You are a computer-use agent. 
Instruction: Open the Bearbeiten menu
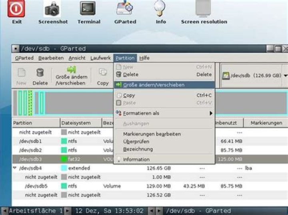(51, 58)
